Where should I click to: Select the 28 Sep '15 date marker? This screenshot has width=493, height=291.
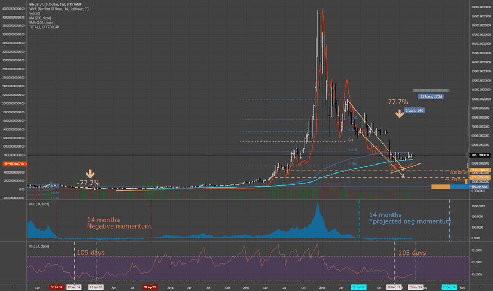pyautogui.click(x=150, y=287)
